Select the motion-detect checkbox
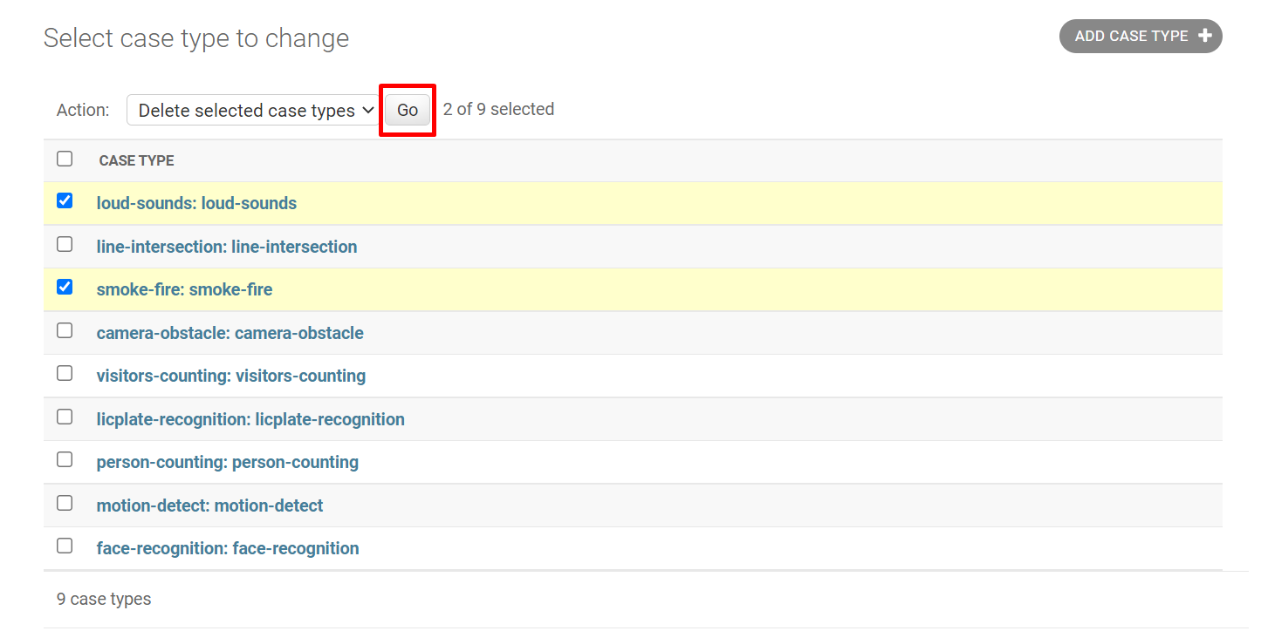Image resolution: width=1261 pixels, height=631 pixels. (65, 504)
